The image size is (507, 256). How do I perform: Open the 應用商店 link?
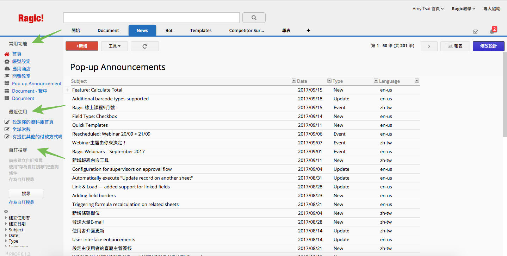[x=21, y=69]
